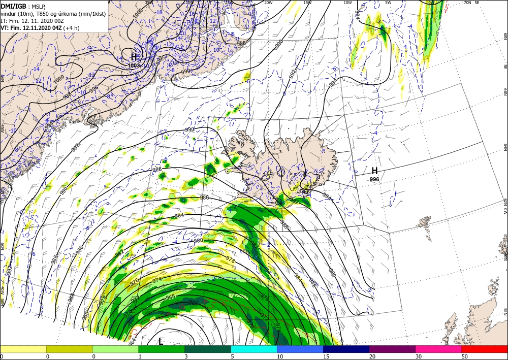
Task: Click the 20W longitude label at top
Action: pyautogui.click(x=268, y=3)
